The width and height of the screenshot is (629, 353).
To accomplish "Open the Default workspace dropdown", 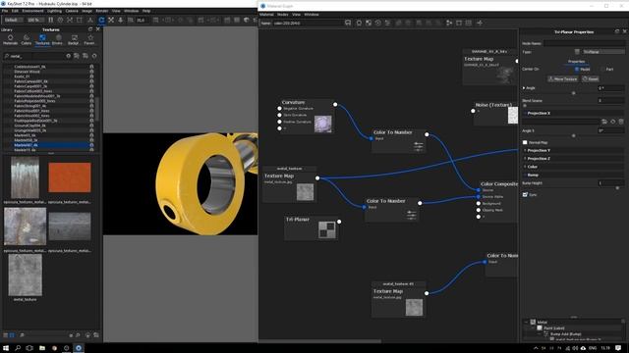I will 13,20.
